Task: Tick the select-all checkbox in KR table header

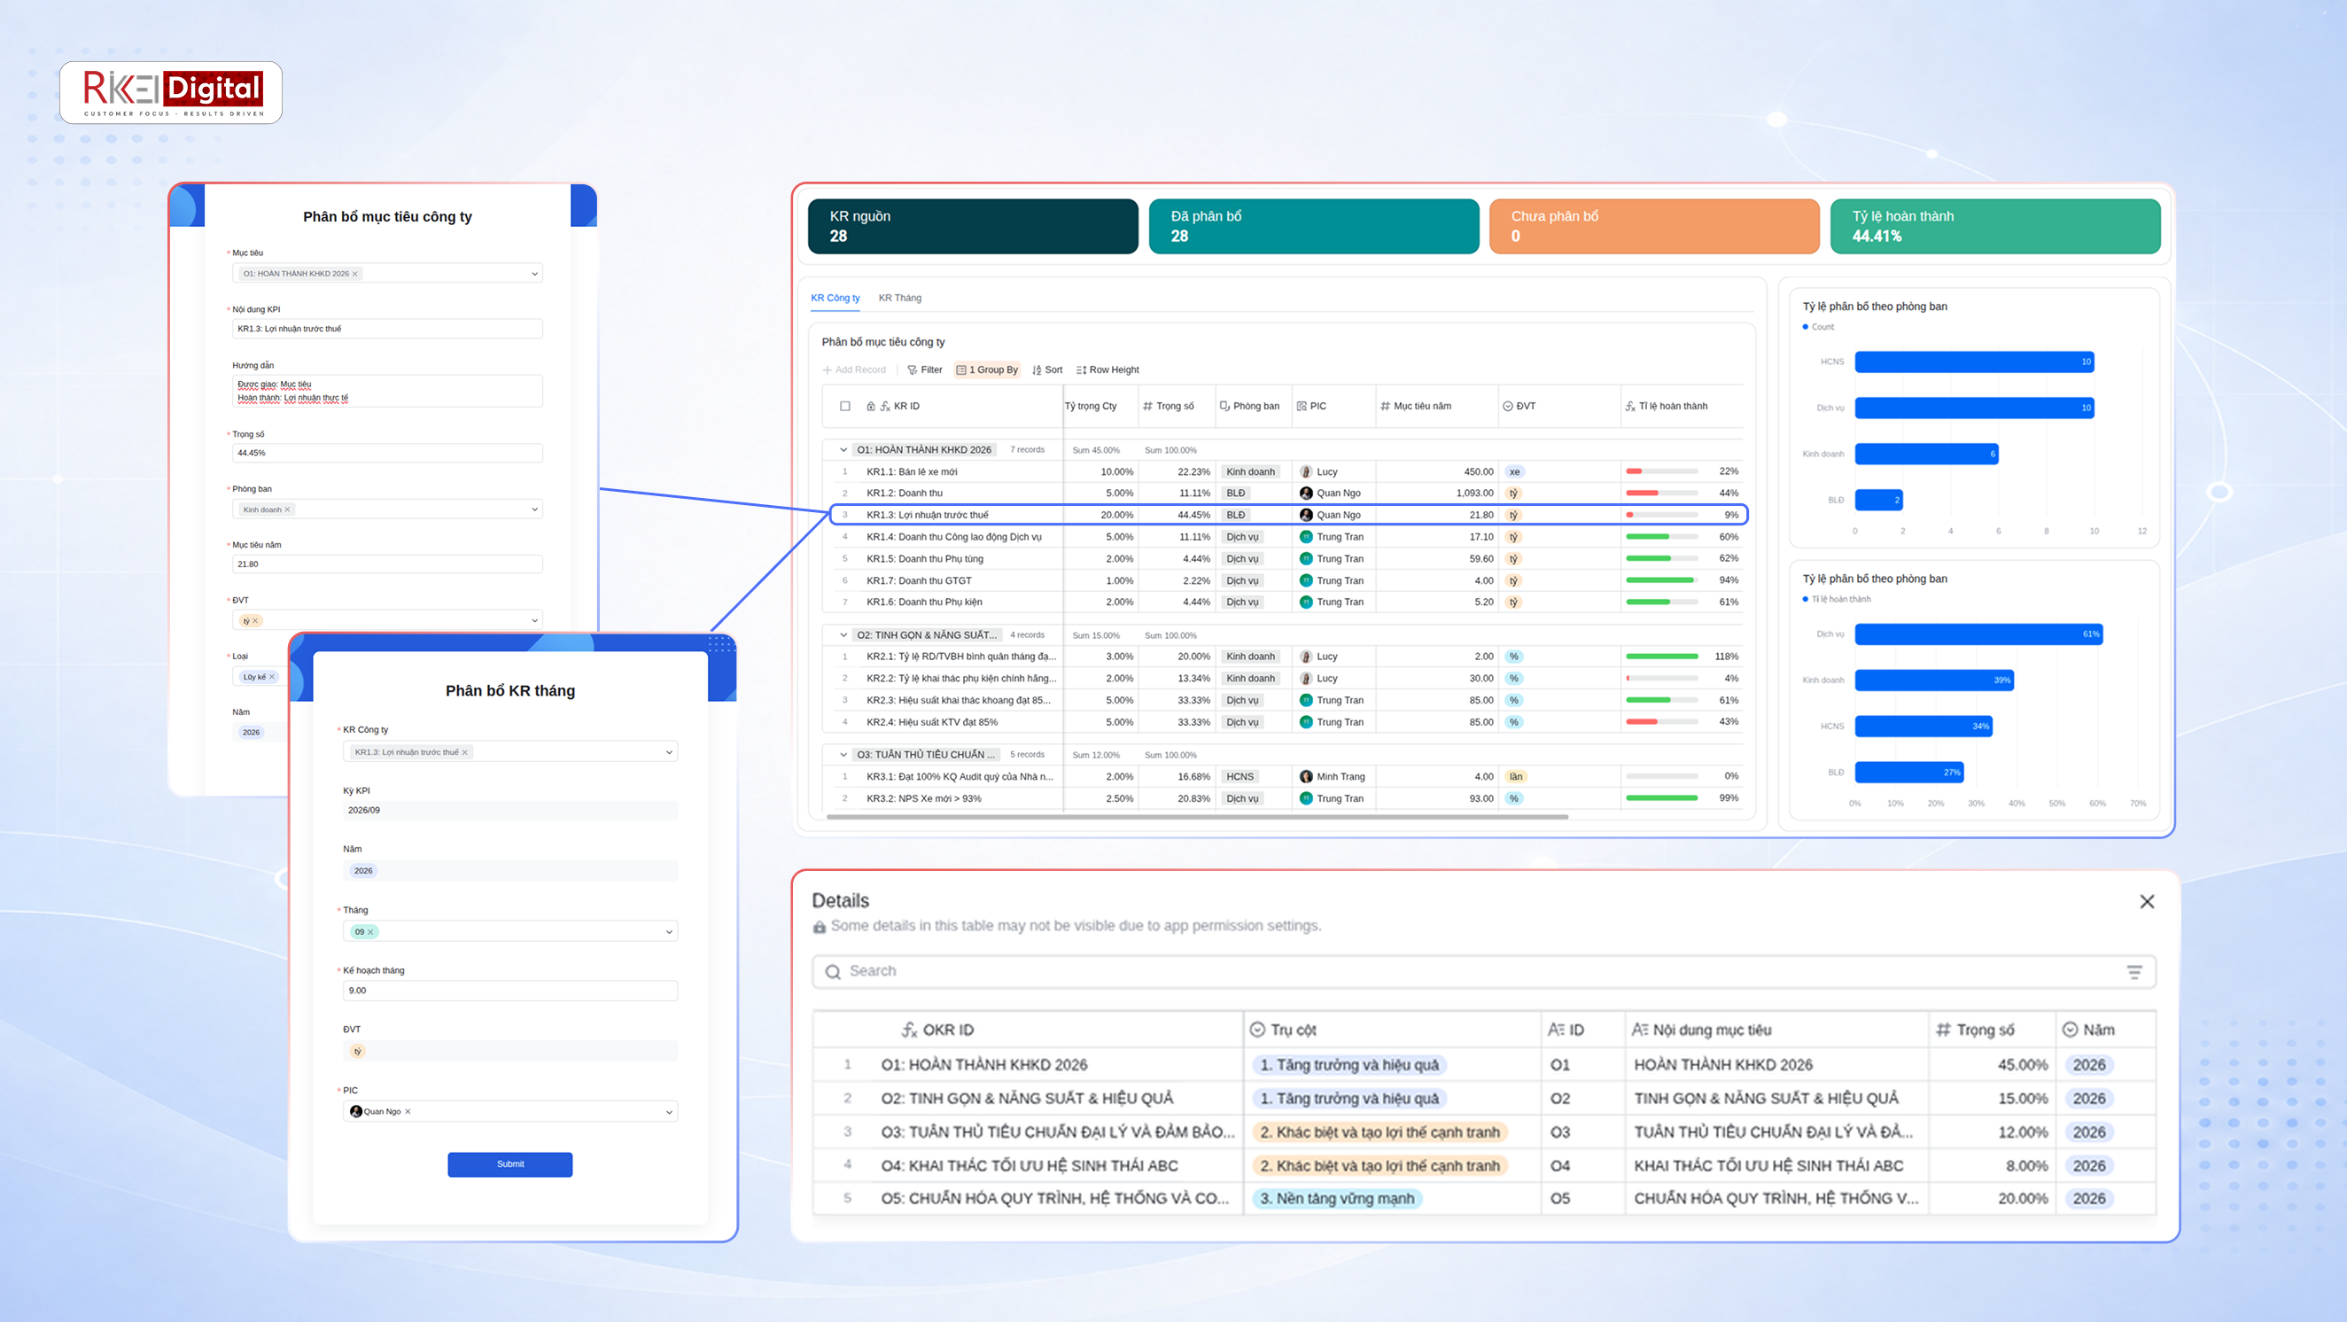Action: coord(844,407)
